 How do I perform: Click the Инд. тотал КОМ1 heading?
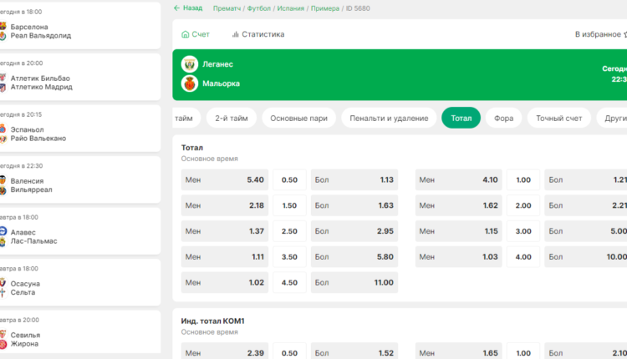pyautogui.click(x=212, y=321)
